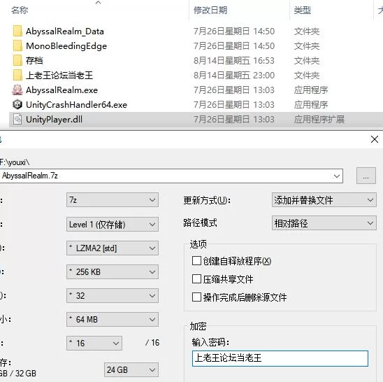Select the 上老王论坛当老王 folder icon
383x382 pixels.
pos(17,75)
